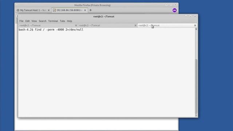Open the Terminal menu
Screen dimensions: 233x131
(x=53, y=21)
